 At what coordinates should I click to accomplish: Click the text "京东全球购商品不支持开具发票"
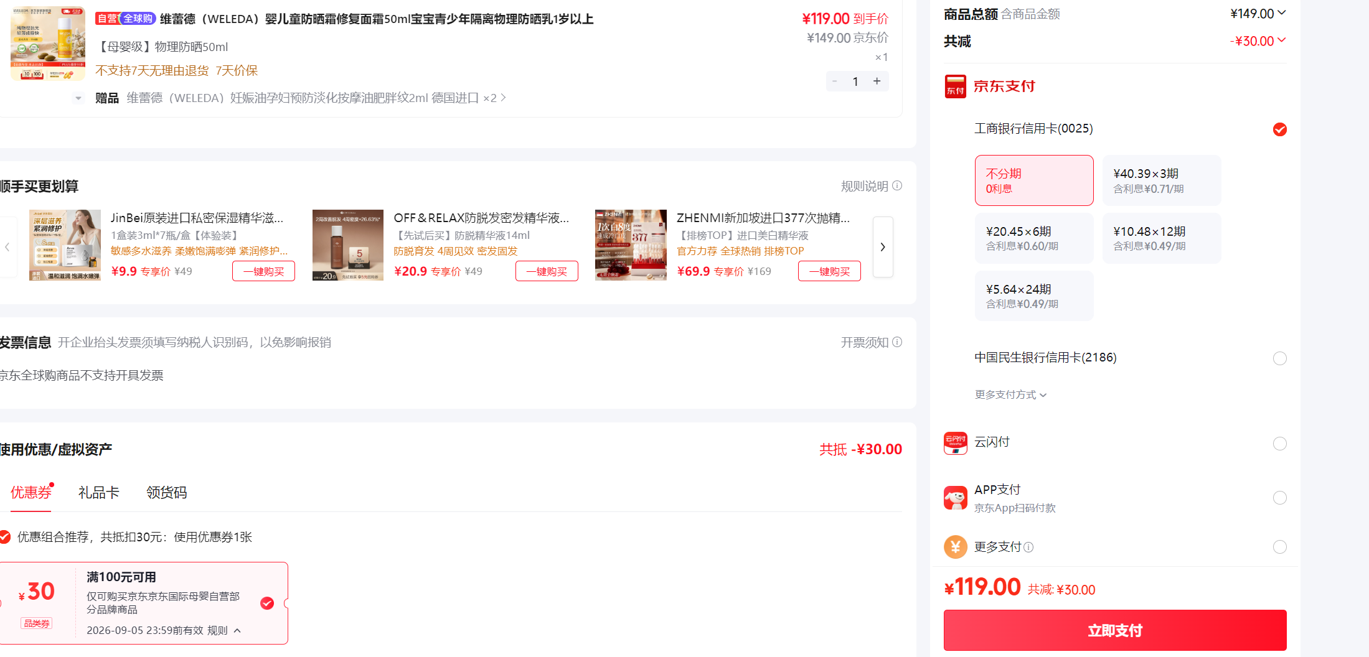[x=82, y=375]
